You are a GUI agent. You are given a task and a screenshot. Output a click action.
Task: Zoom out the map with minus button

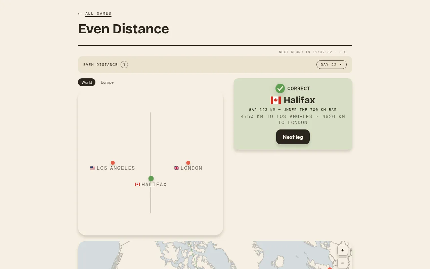[343, 263]
